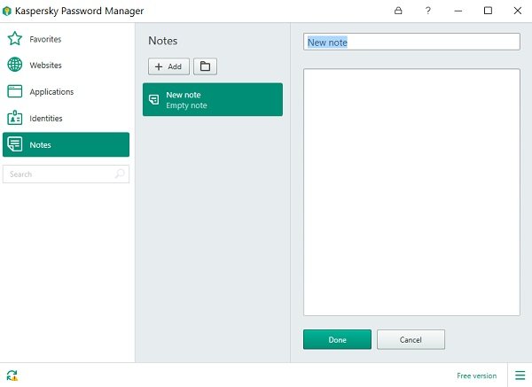The image size is (532, 387).
Task: Go to Websites section
Action: (x=45, y=65)
